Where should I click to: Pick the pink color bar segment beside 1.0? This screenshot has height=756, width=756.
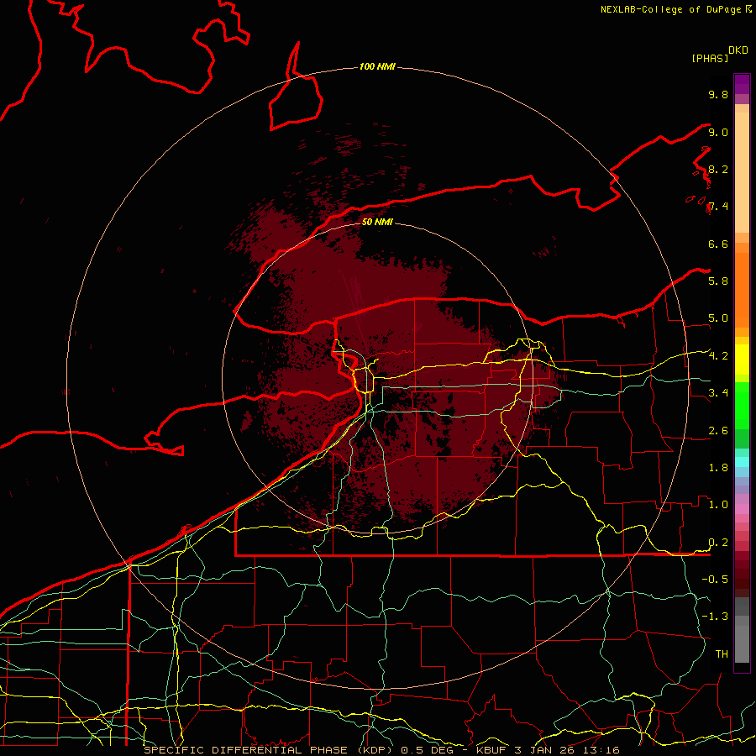click(x=742, y=509)
